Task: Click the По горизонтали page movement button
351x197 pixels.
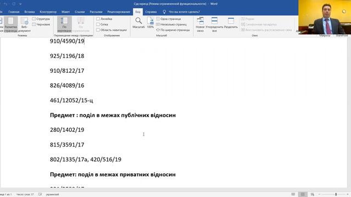Action: click(x=81, y=24)
